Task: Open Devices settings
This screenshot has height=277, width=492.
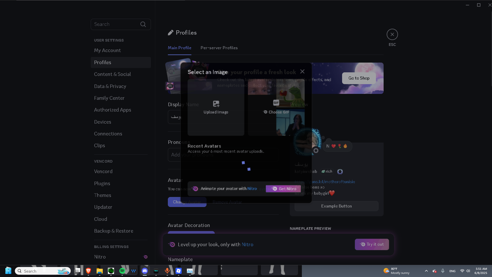Action: (121, 122)
